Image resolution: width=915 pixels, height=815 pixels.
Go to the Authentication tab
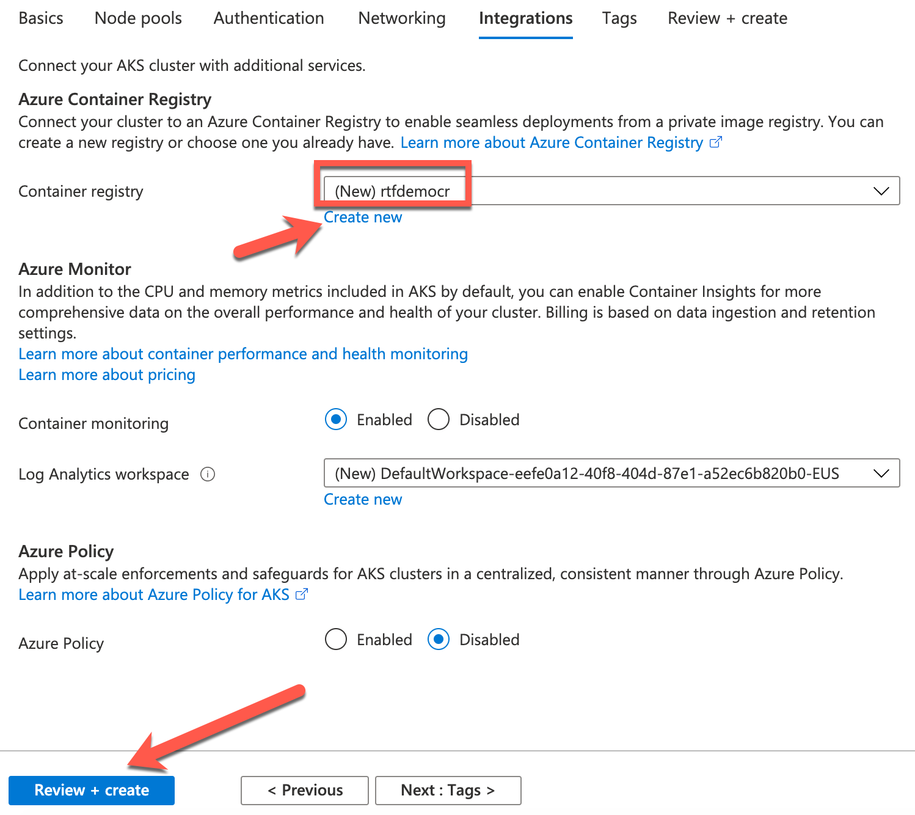click(x=269, y=18)
